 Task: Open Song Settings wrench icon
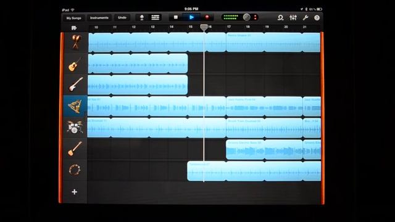pyautogui.click(x=306, y=18)
